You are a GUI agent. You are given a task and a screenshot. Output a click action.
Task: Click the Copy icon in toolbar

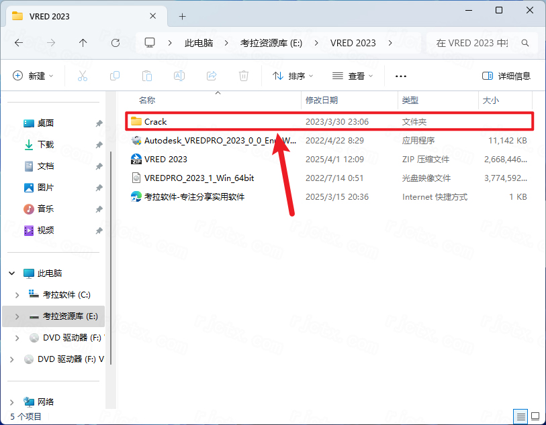tap(115, 76)
